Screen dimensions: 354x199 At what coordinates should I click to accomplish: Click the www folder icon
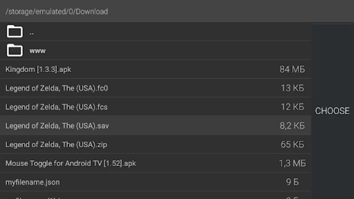pyautogui.click(x=15, y=50)
